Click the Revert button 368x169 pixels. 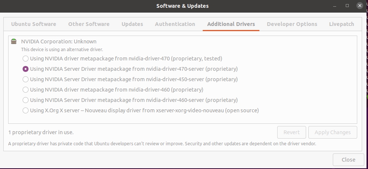coord(292,132)
